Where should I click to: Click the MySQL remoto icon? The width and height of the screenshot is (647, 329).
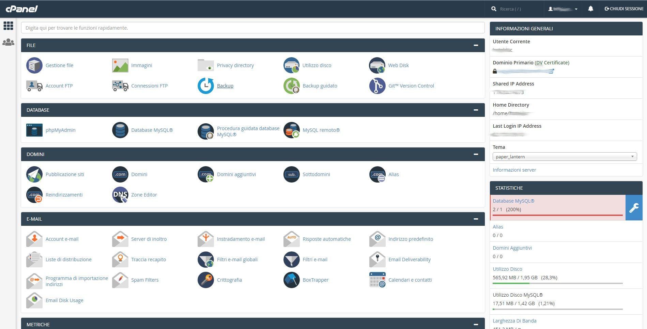292,130
